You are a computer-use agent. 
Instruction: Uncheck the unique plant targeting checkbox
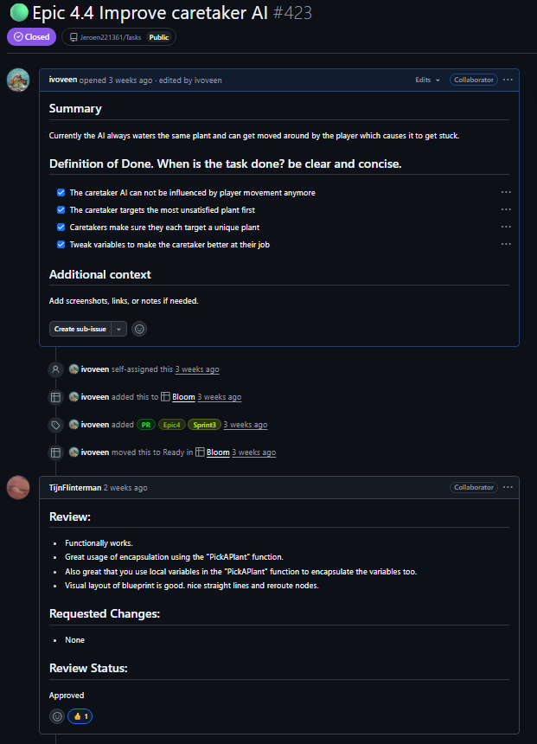tap(61, 227)
